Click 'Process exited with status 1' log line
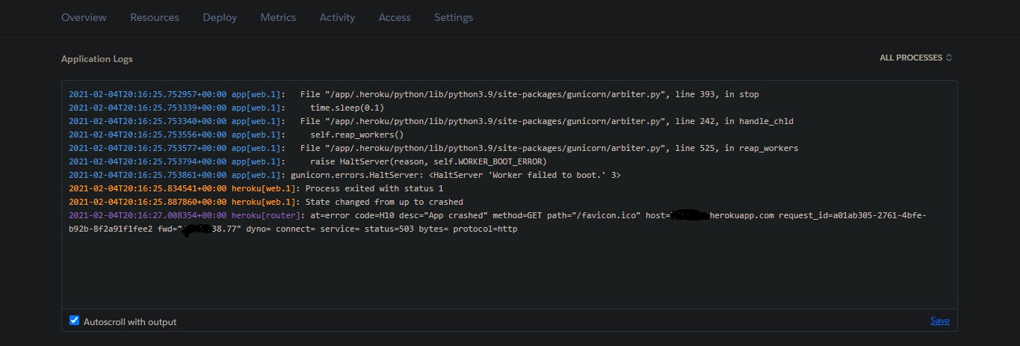The height and width of the screenshot is (346, 1020). click(256, 188)
